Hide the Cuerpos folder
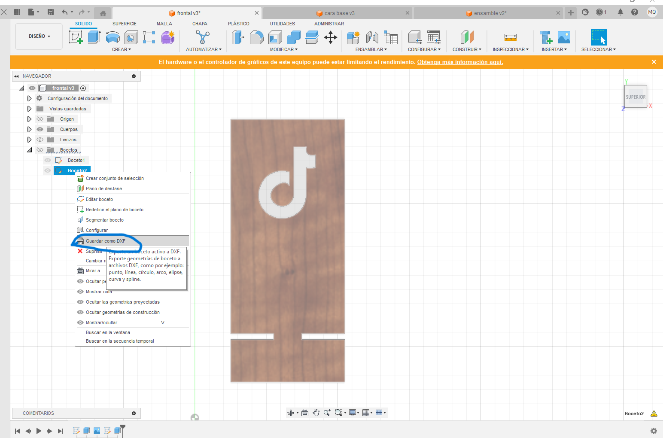Image resolution: width=663 pixels, height=438 pixels. 40,129
